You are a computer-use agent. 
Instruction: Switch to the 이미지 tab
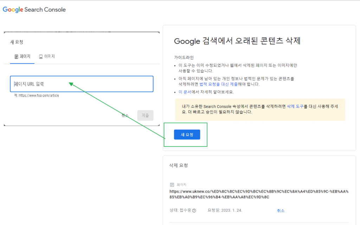tap(47, 57)
